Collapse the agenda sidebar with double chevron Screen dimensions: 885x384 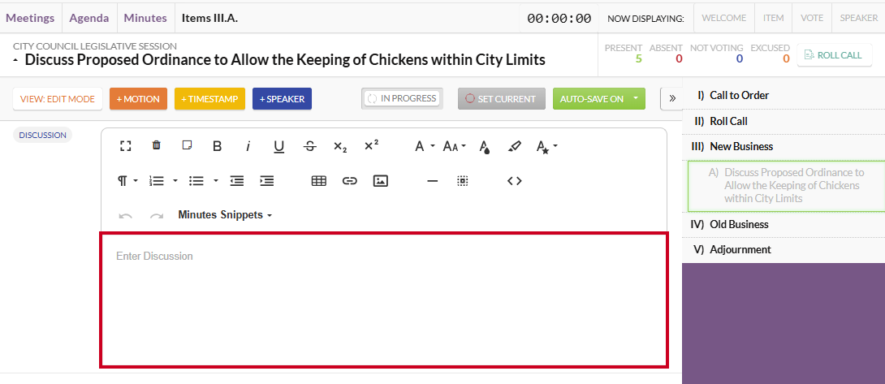click(671, 99)
